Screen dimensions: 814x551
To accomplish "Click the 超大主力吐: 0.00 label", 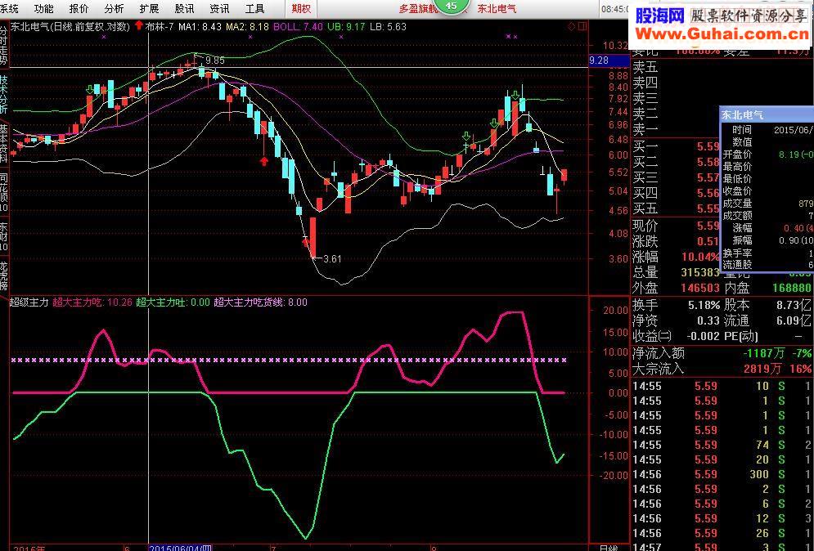I will [x=173, y=302].
